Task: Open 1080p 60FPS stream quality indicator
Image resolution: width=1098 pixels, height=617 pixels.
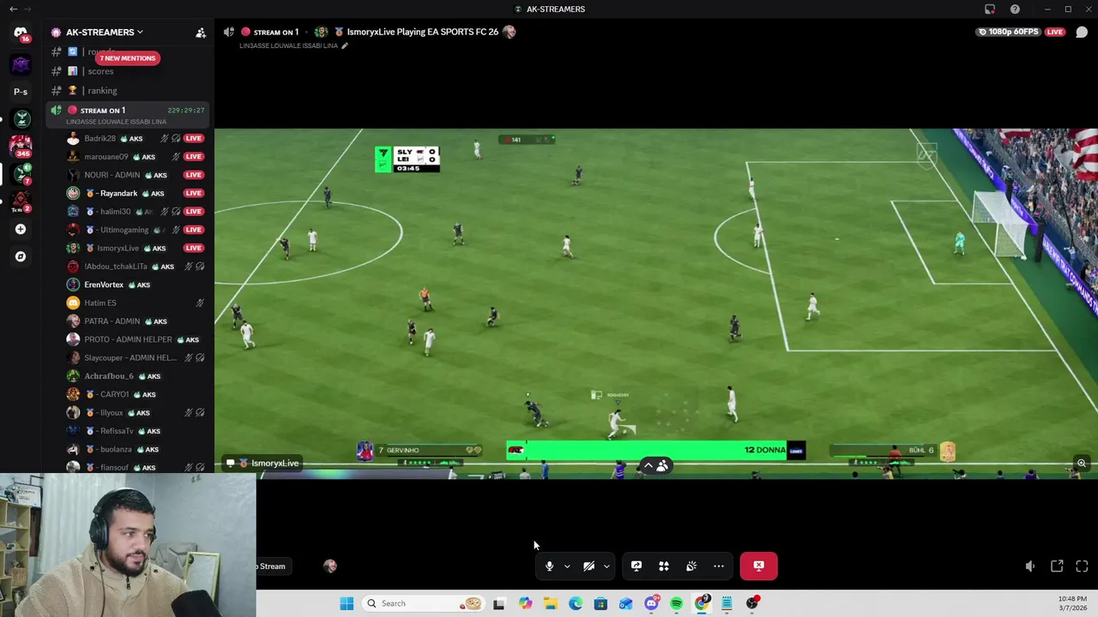Action: click(1009, 32)
